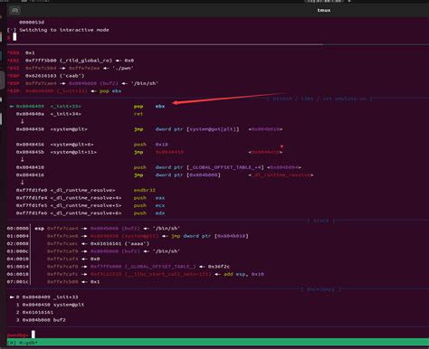The width and height of the screenshot is (429, 349).
Task: Select stack row 07:001c value 0x1
Action: click(95, 282)
